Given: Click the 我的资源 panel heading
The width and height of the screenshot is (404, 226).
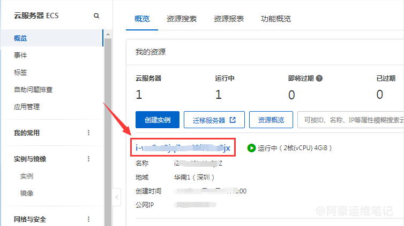Looking at the screenshot, I should 151,52.
